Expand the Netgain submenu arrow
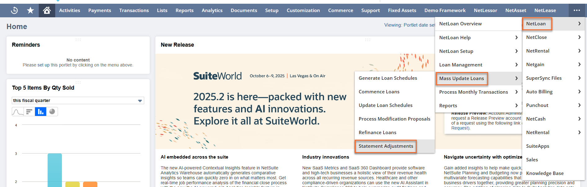The height and width of the screenshot is (187, 587). [579, 64]
